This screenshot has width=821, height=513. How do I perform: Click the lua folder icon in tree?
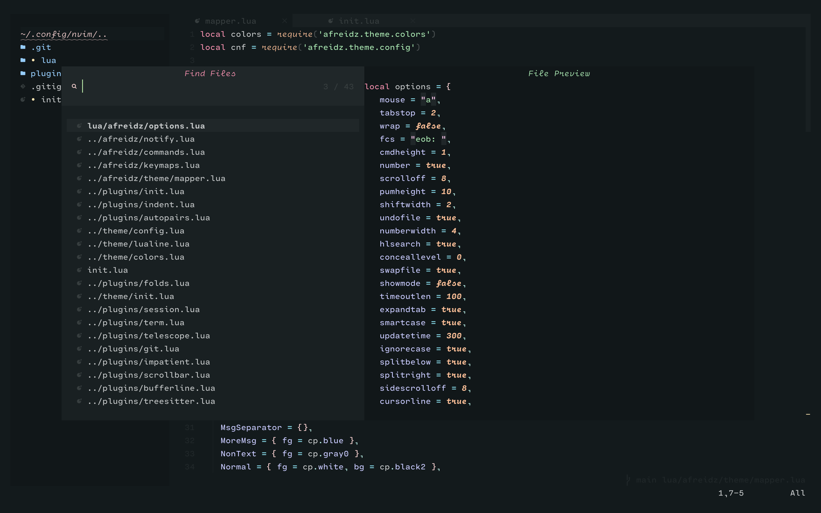23,60
